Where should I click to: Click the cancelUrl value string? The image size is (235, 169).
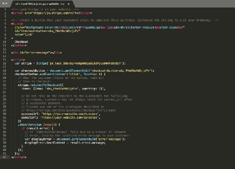coord(69,117)
